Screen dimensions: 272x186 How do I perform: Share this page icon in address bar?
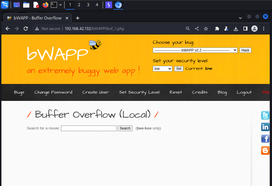click(197, 29)
